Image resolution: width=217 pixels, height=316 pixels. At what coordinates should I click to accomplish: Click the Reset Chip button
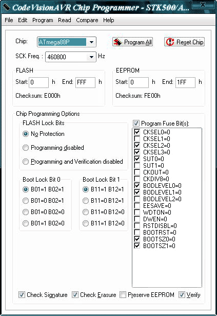(185, 42)
